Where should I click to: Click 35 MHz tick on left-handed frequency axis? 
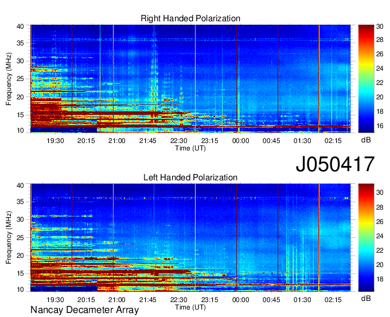(20, 202)
